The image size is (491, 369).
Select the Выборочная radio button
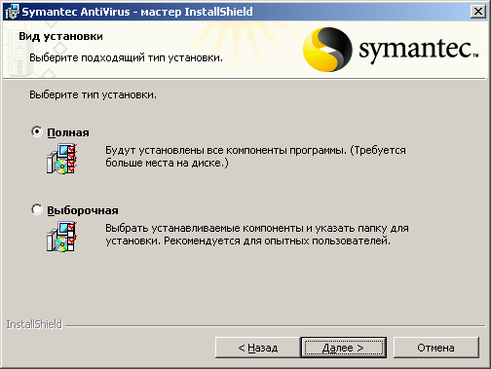click(x=37, y=209)
